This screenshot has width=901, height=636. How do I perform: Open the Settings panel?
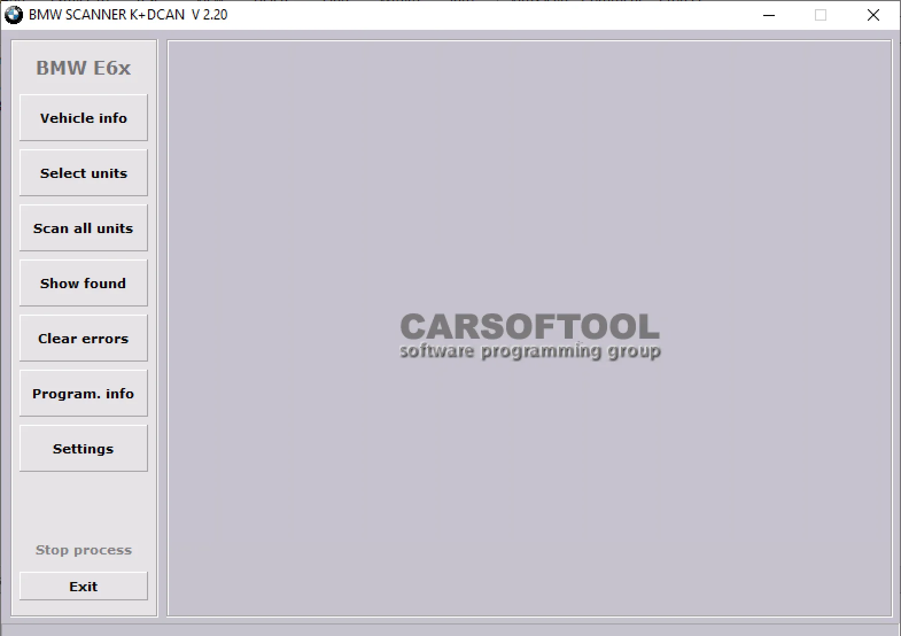[x=83, y=448]
